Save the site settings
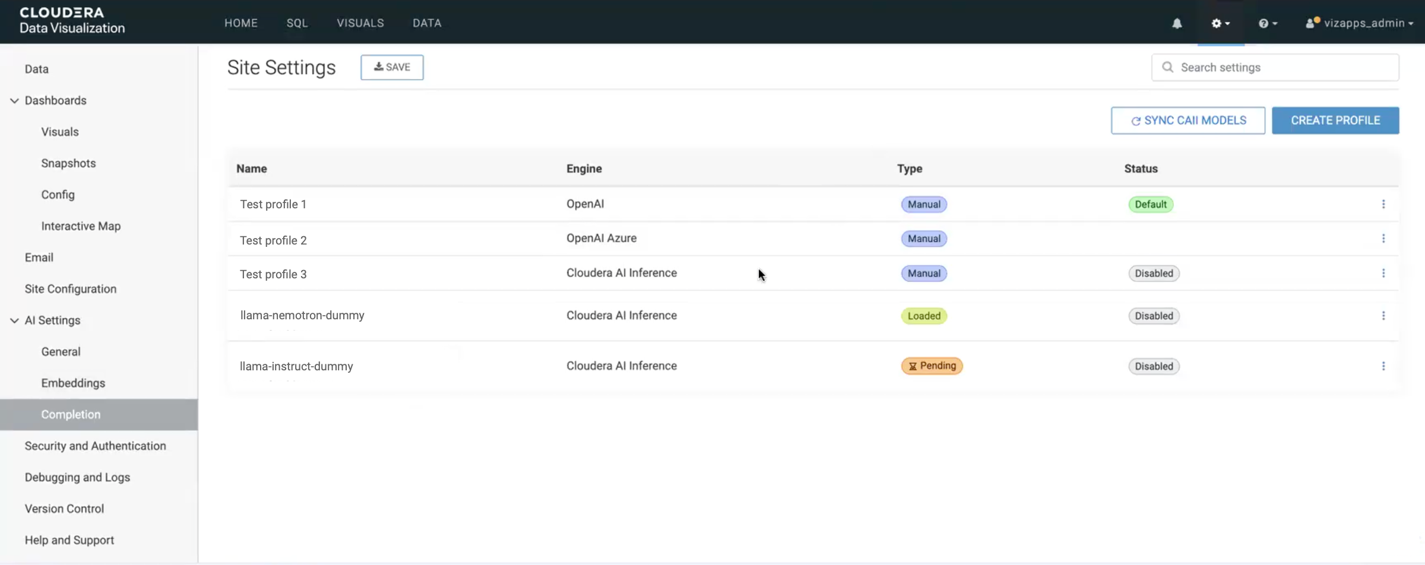This screenshot has height=565, width=1425. (392, 67)
